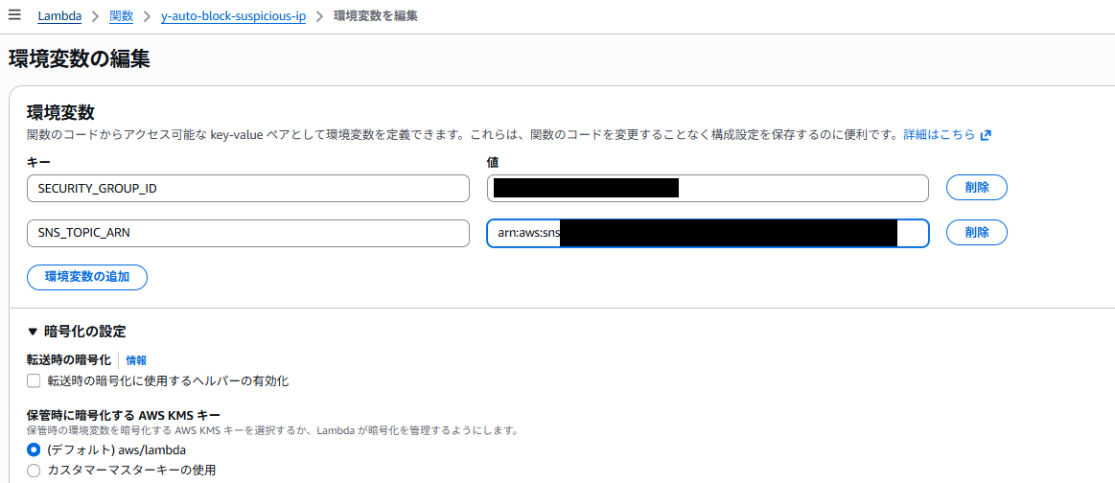Enable the 転送時の暗号化 helper checkbox
Image resolution: width=1115 pixels, height=483 pixels.
pos(34,381)
